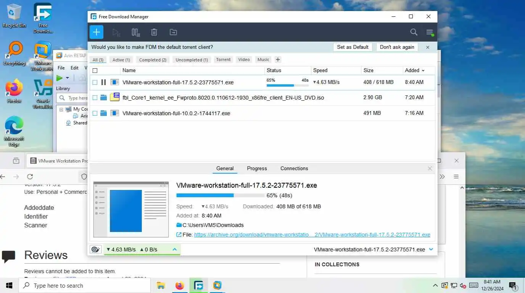Dismiss the default torrent client banner

pyautogui.click(x=428, y=47)
